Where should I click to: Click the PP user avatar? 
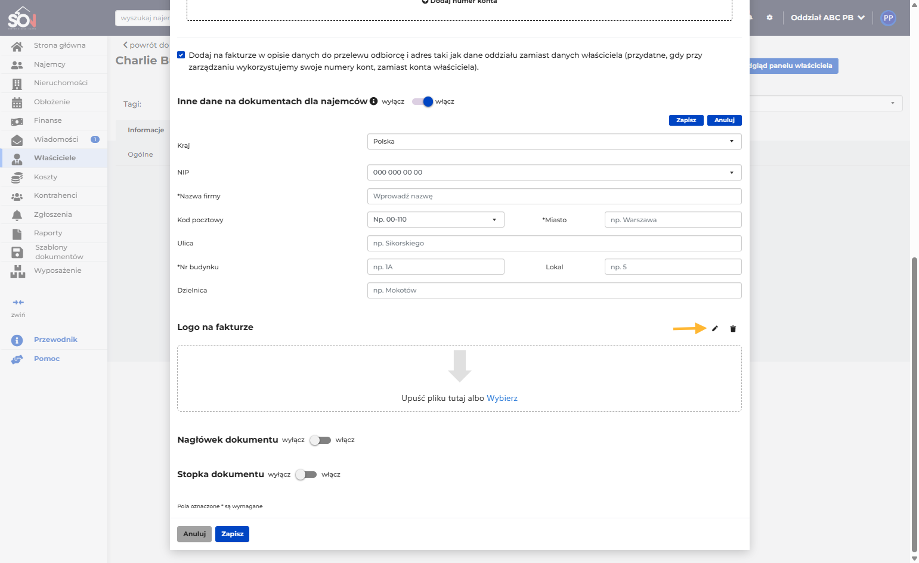(x=888, y=18)
